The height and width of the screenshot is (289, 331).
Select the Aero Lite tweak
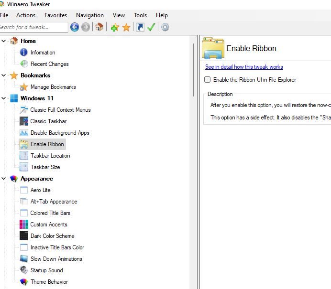click(x=41, y=190)
